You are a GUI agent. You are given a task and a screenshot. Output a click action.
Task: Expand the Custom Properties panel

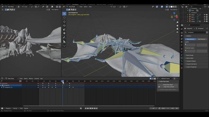[191, 67]
